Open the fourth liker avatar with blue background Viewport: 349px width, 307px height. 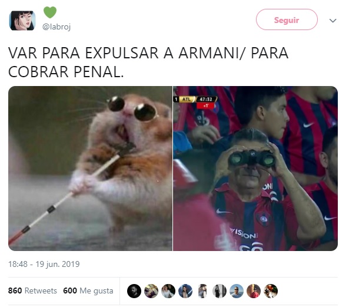coord(185,291)
